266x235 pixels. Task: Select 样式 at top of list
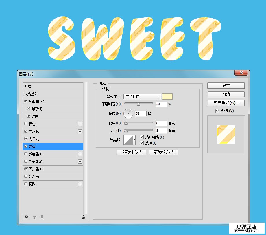(x=53, y=86)
